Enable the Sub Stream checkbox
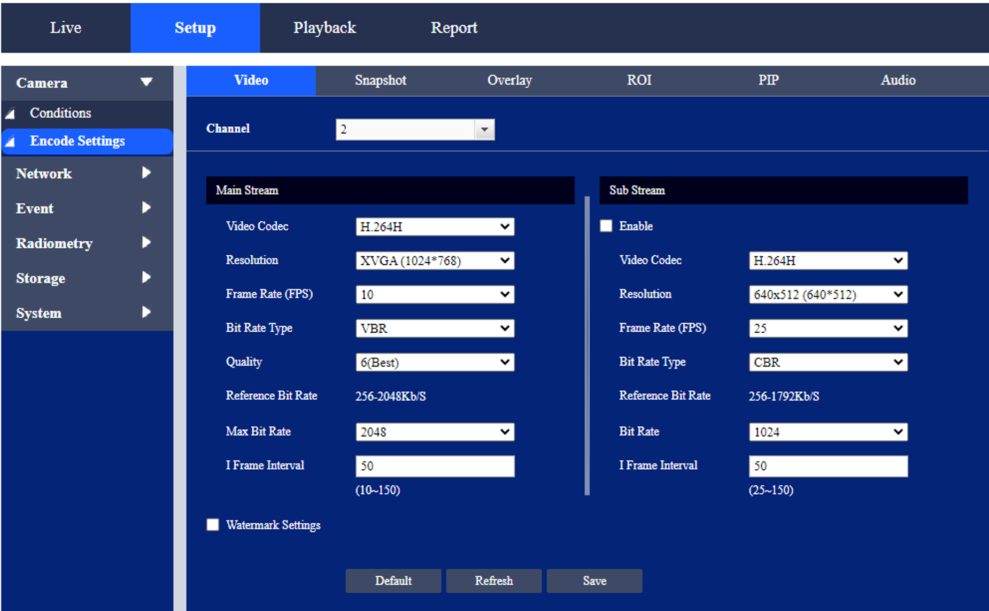This screenshot has height=611, width=989. (x=606, y=226)
